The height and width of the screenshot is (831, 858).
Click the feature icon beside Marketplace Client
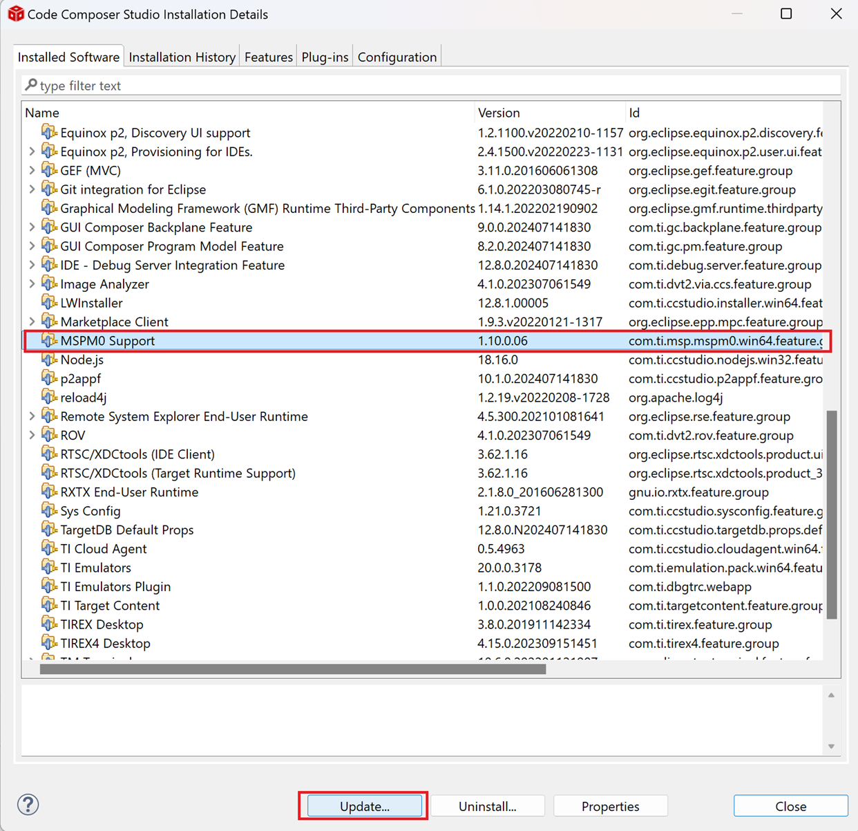[x=49, y=321]
